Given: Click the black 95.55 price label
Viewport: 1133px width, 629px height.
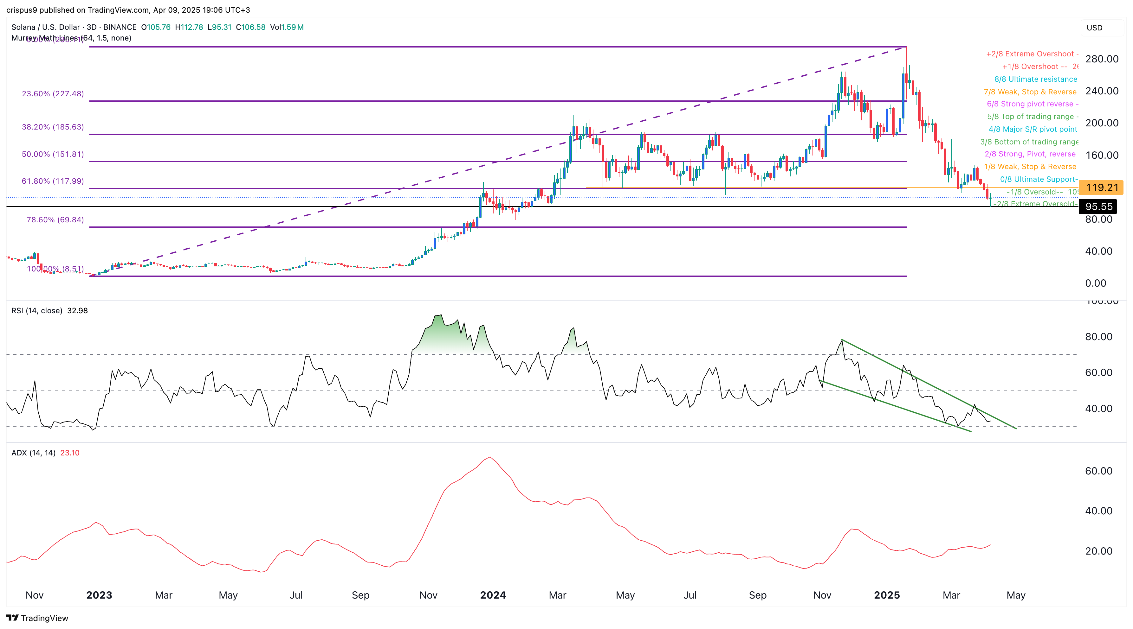Looking at the screenshot, I should 1098,206.
